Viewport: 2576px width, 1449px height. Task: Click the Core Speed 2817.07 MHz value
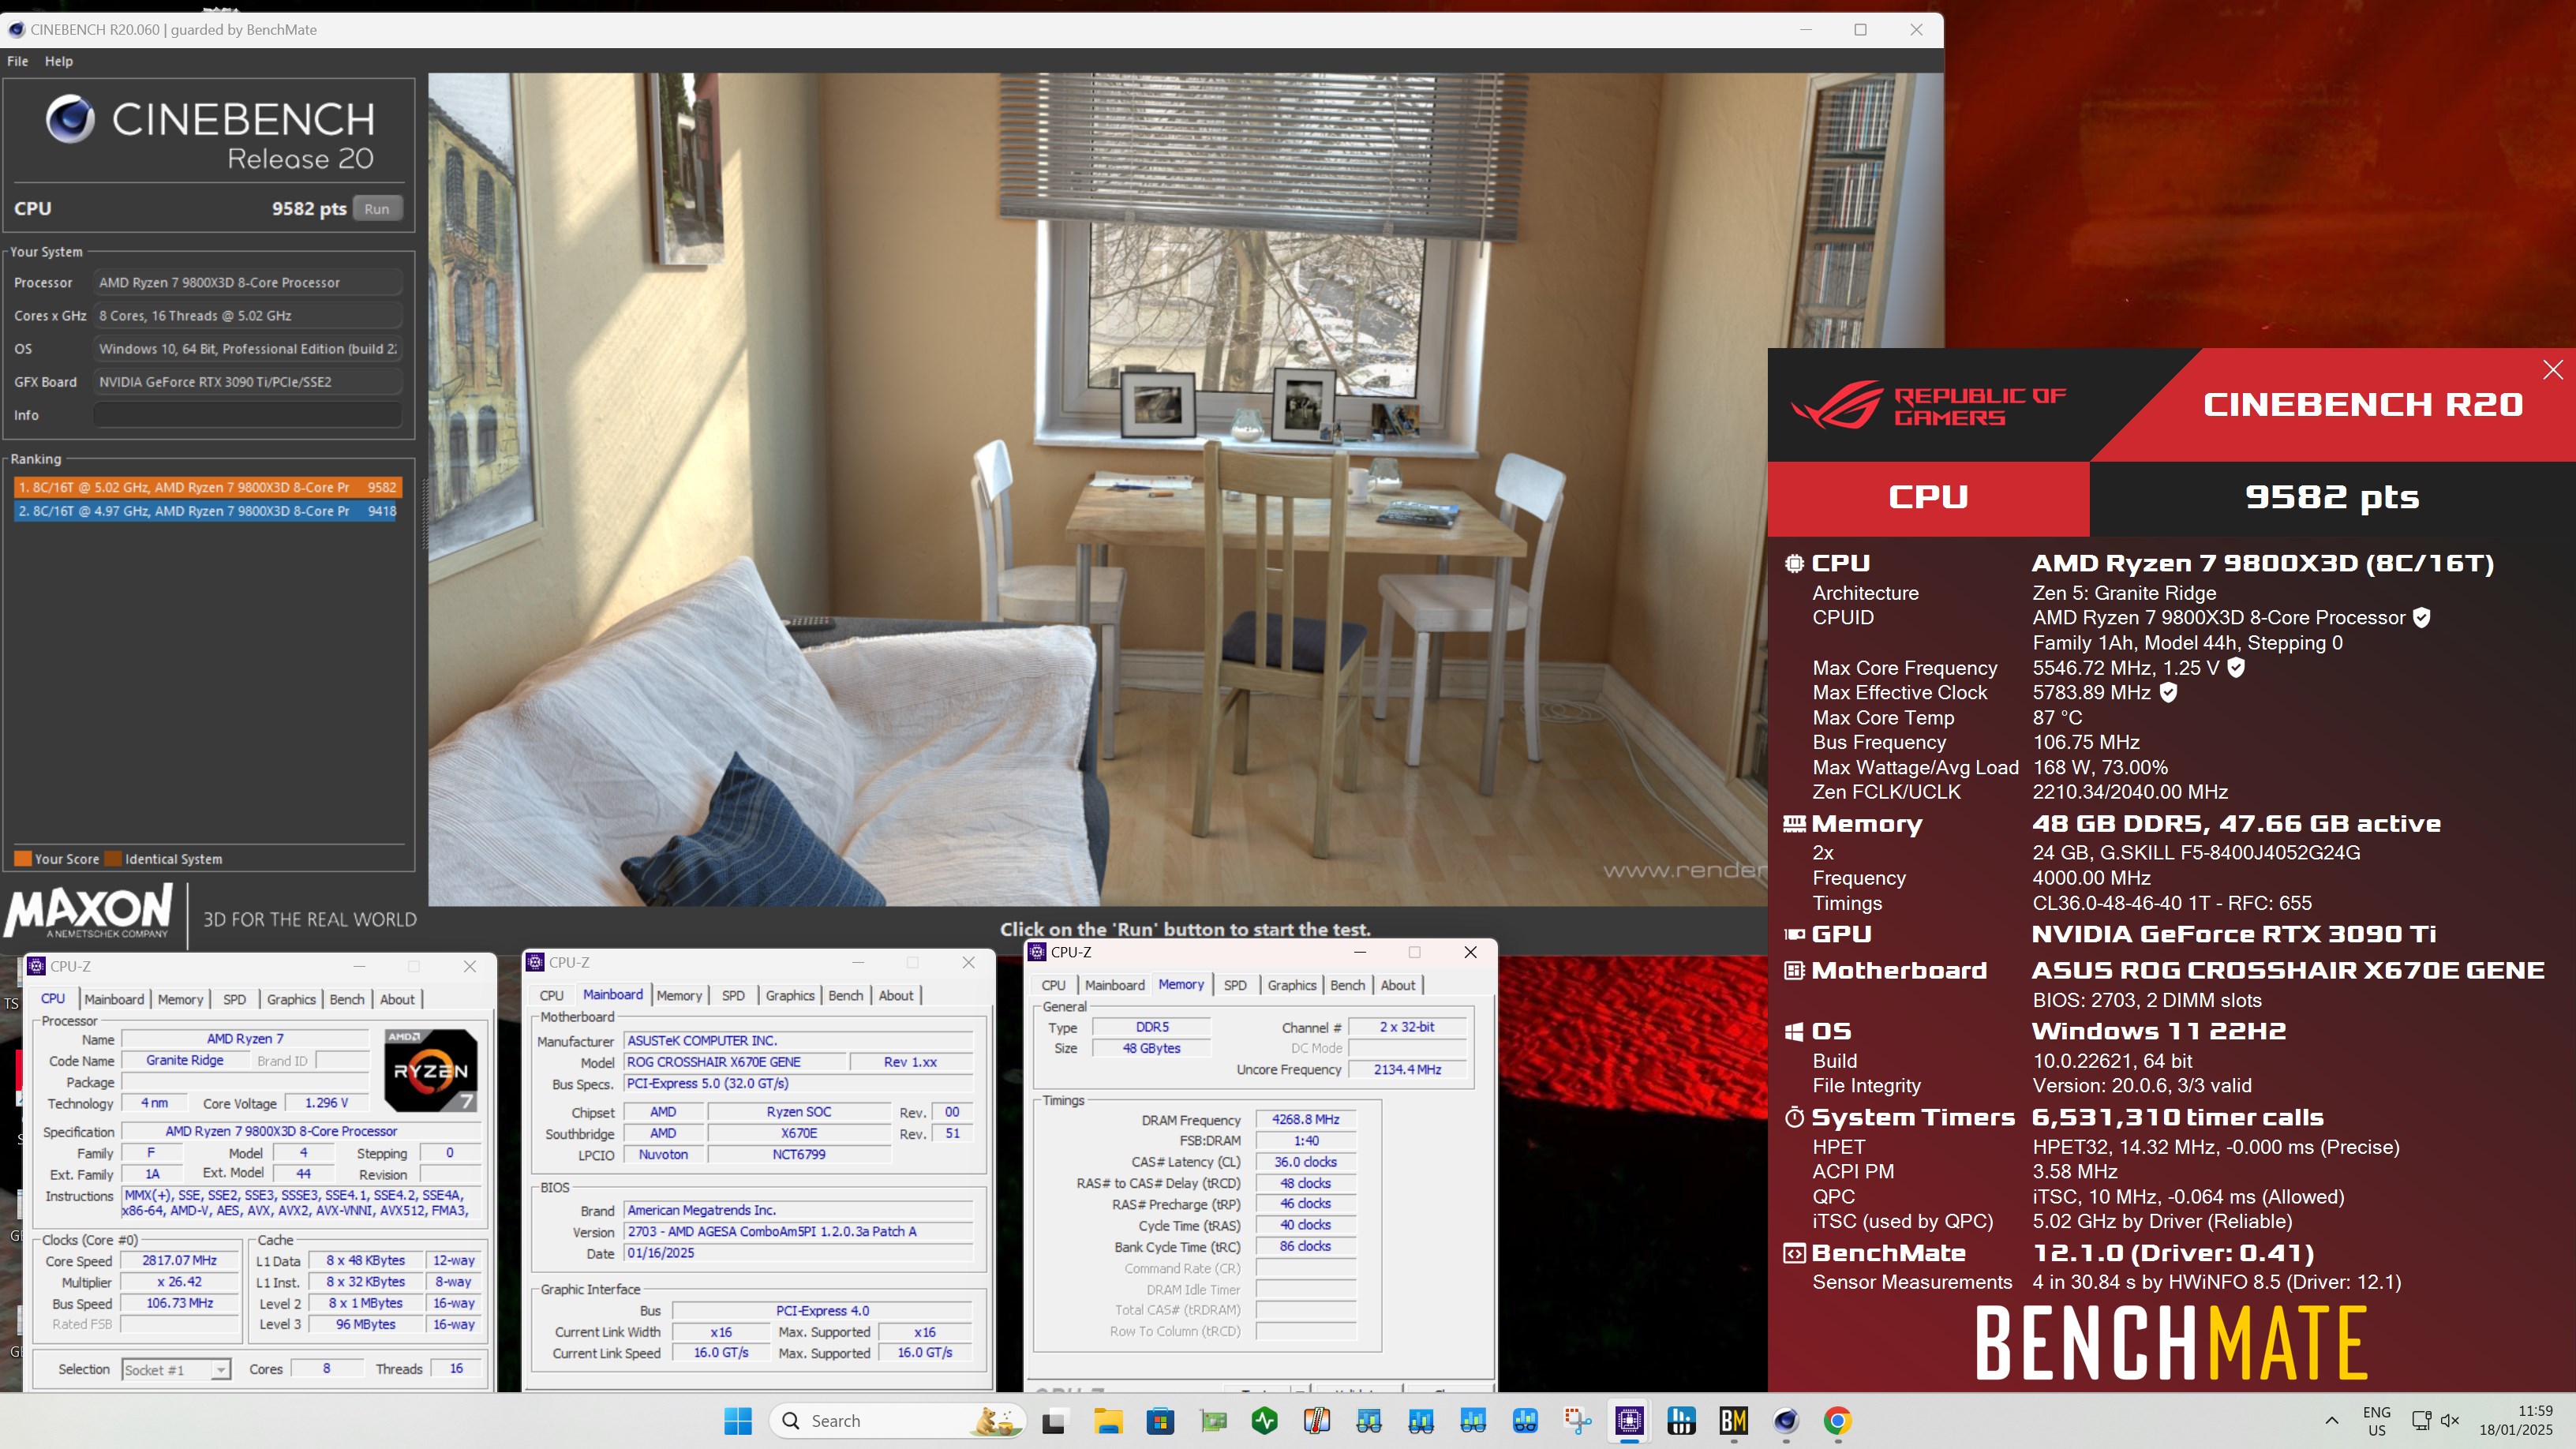(x=179, y=1261)
